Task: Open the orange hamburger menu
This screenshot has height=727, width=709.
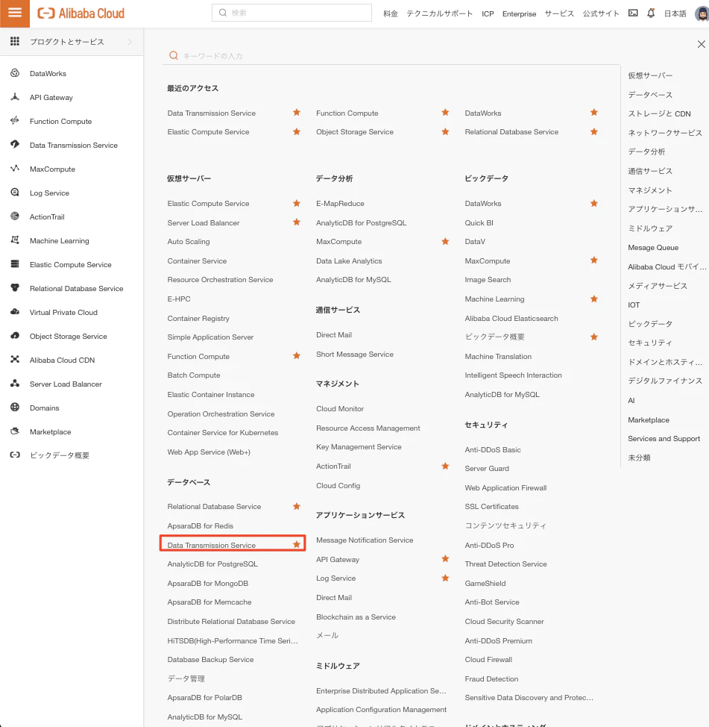Action: (x=15, y=13)
